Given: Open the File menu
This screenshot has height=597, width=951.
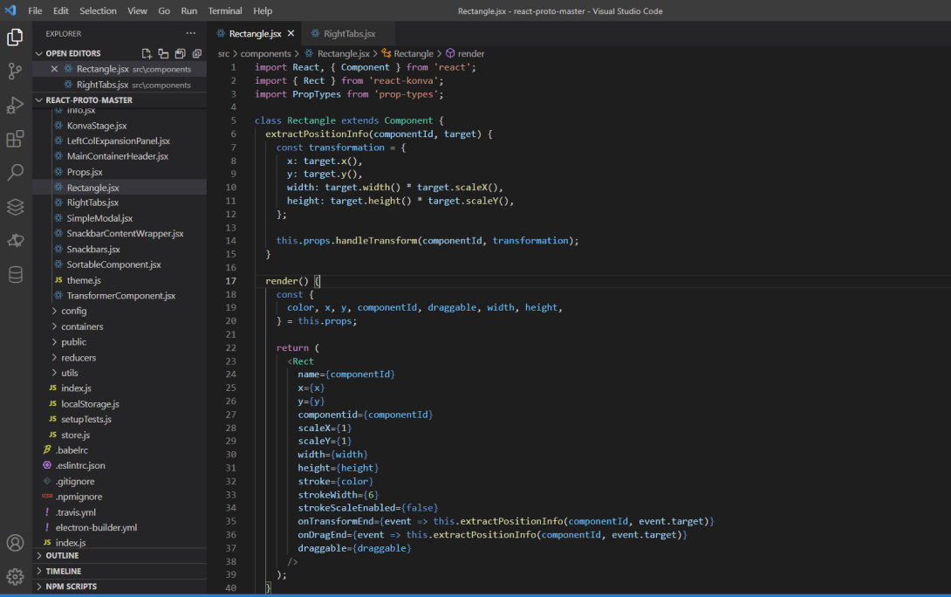Looking at the screenshot, I should tap(35, 11).
